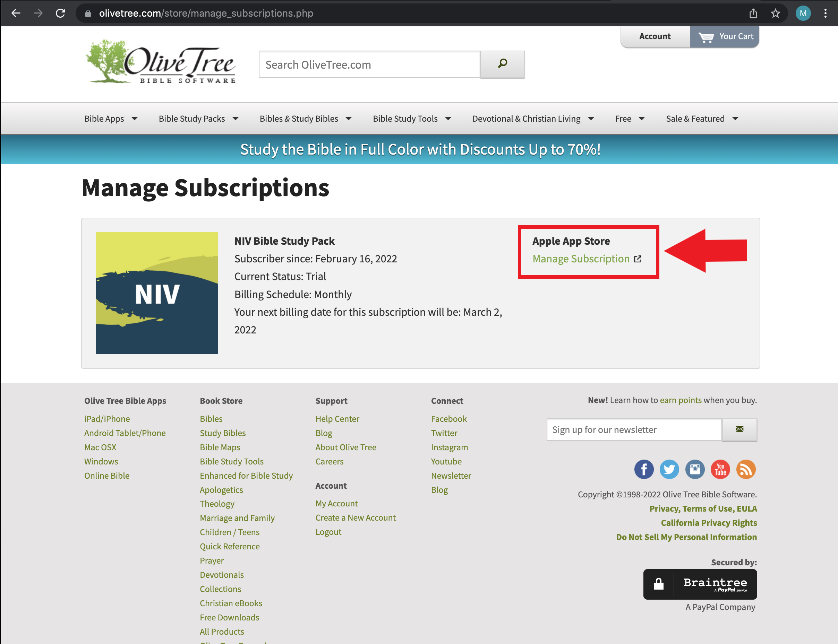
Task: Open the Instagram text link under Connect
Action: tap(450, 447)
